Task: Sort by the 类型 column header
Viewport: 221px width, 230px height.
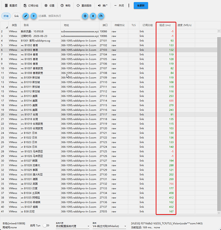Action: pyautogui.click(x=14, y=25)
